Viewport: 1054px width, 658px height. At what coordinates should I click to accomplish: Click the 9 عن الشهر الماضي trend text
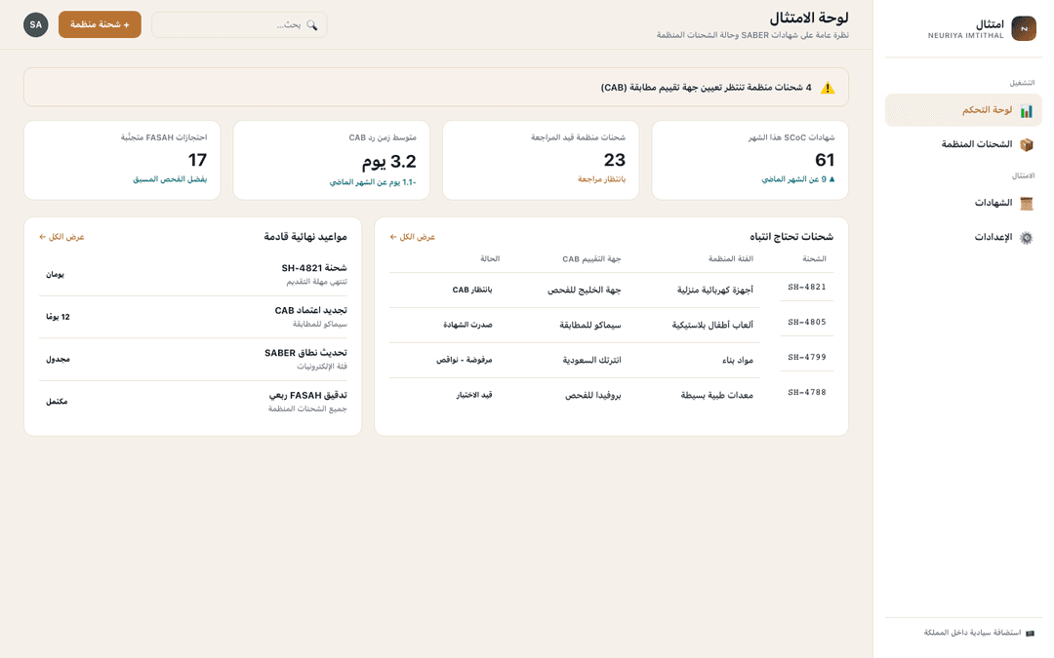[798, 179]
